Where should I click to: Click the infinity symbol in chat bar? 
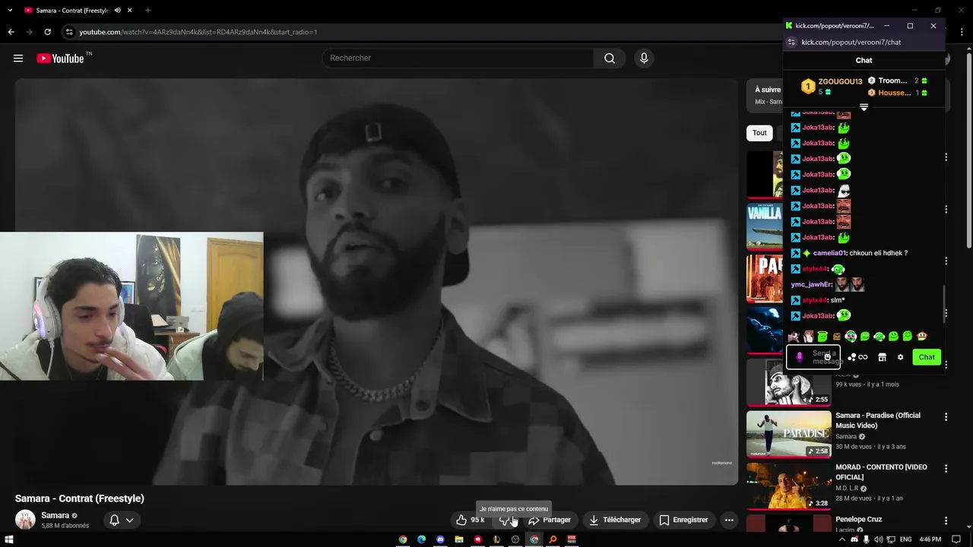pyautogui.click(x=863, y=357)
